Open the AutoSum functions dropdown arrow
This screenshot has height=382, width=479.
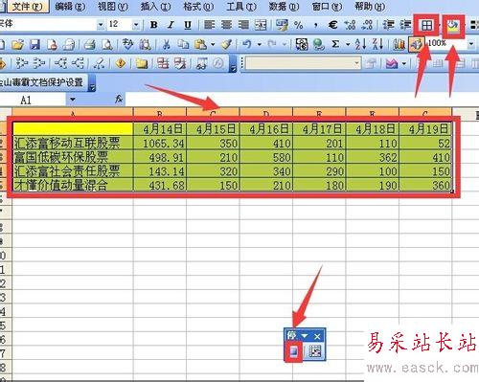pyautogui.click(x=348, y=44)
